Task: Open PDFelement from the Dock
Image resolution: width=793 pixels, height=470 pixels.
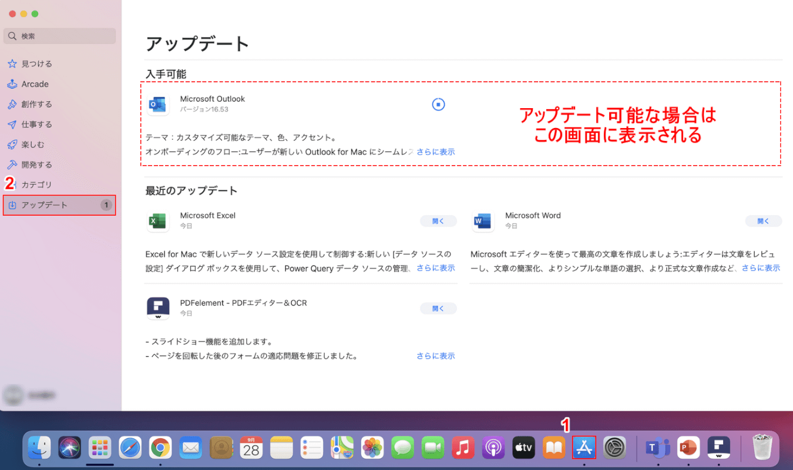Action: tap(718, 448)
